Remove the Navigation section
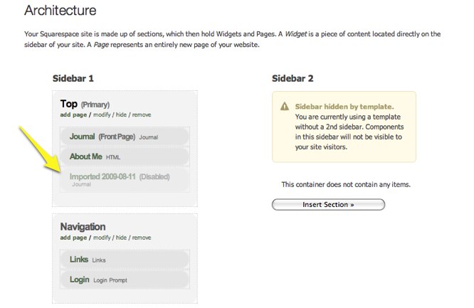Image resolution: width=474 pixels, height=308 pixels. 142,238
